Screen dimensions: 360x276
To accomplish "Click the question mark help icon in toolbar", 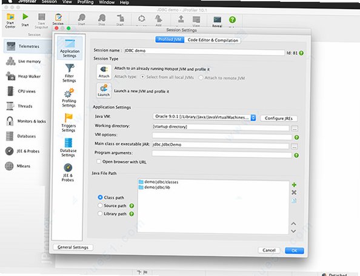I will click(x=232, y=20).
